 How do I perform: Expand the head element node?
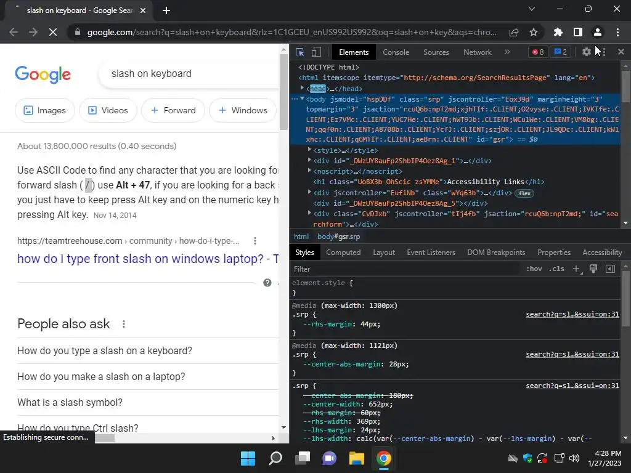click(x=302, y=88)
